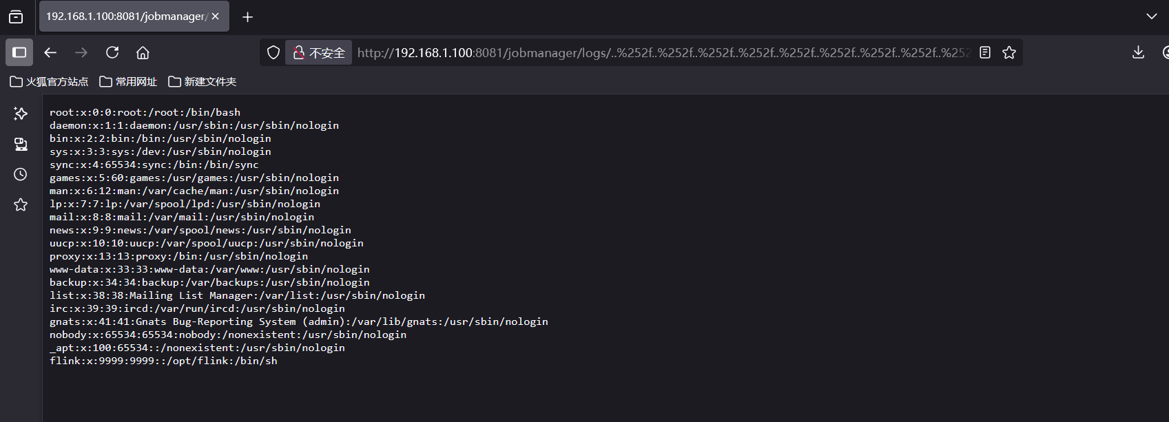Viewport: 1169px width, 422px height.
Task: Toggle the Firefox sidebar button
Action: (x=19, y=52)
